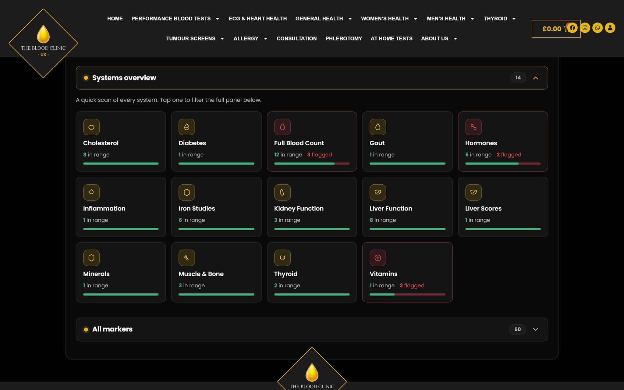Filter the panel by Iron Studies
The image size is (624, 390).
[216, 207]
